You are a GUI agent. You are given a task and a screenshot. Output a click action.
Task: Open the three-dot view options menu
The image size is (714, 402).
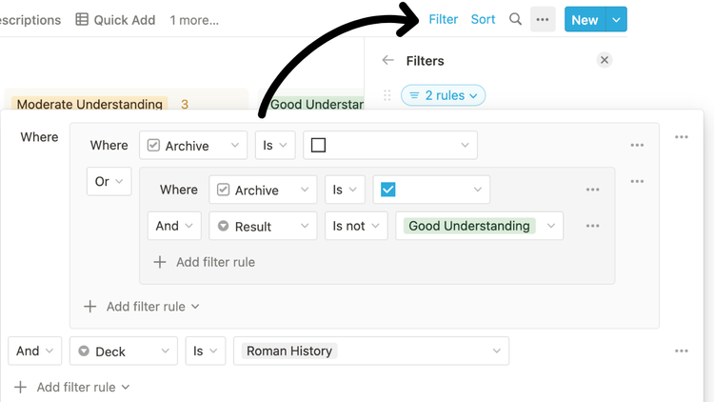pyautogui.click(x=543, y=19)
